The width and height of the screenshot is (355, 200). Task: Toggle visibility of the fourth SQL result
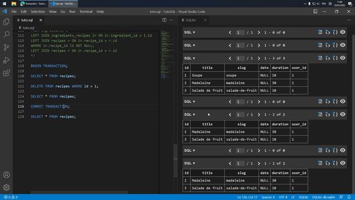pos(343,101)
